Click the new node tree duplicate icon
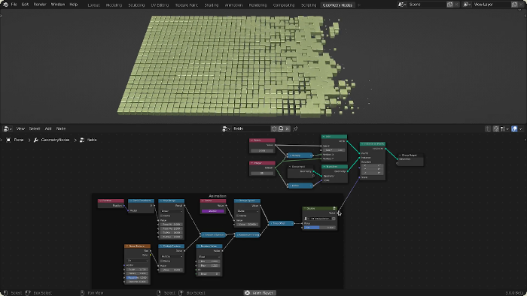 (x=281, y=128)
